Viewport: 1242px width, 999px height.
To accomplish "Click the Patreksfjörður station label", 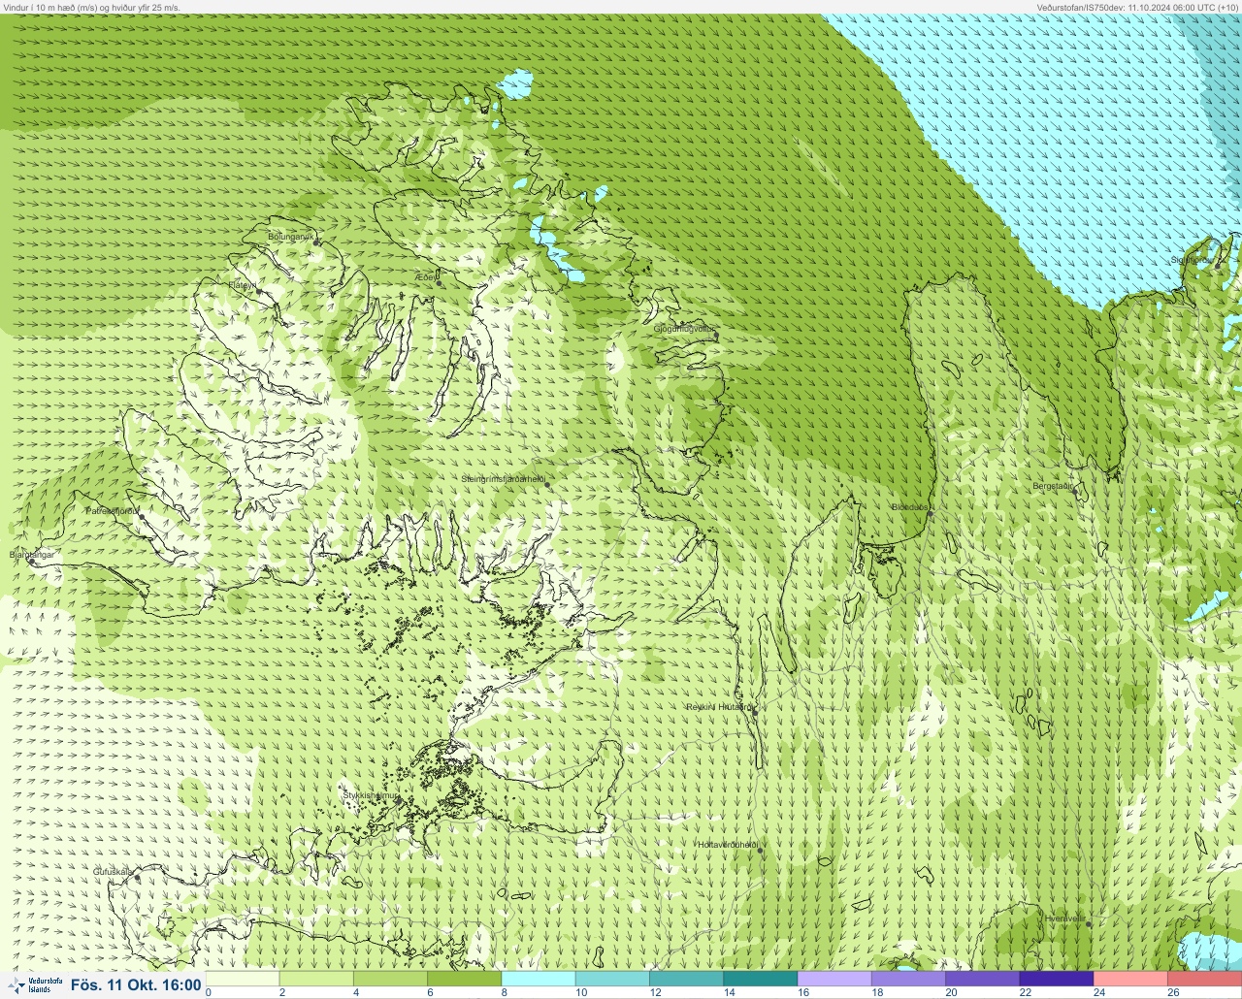I will (x=113, y=510).
